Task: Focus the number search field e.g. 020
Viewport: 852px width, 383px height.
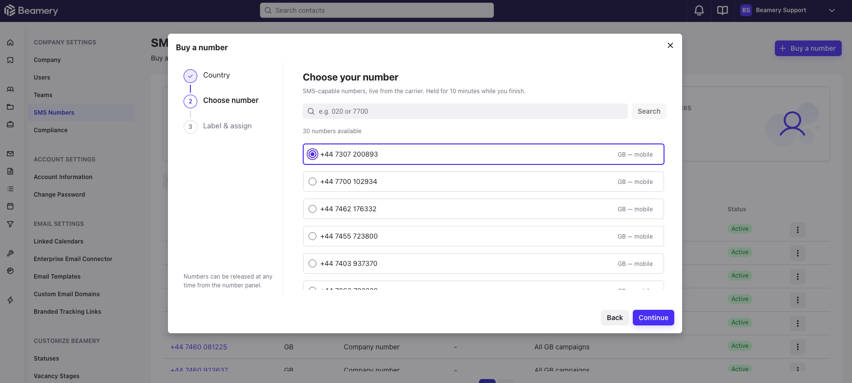Action: [465, 111]
